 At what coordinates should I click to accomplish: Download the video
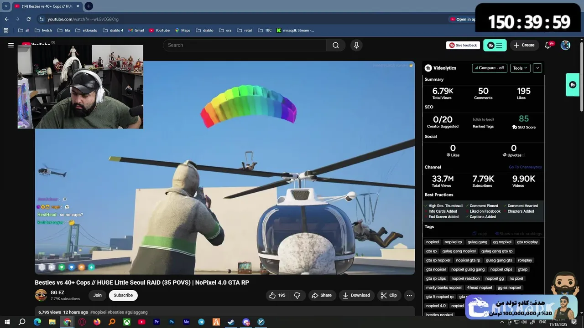click(x=356, y=295)
